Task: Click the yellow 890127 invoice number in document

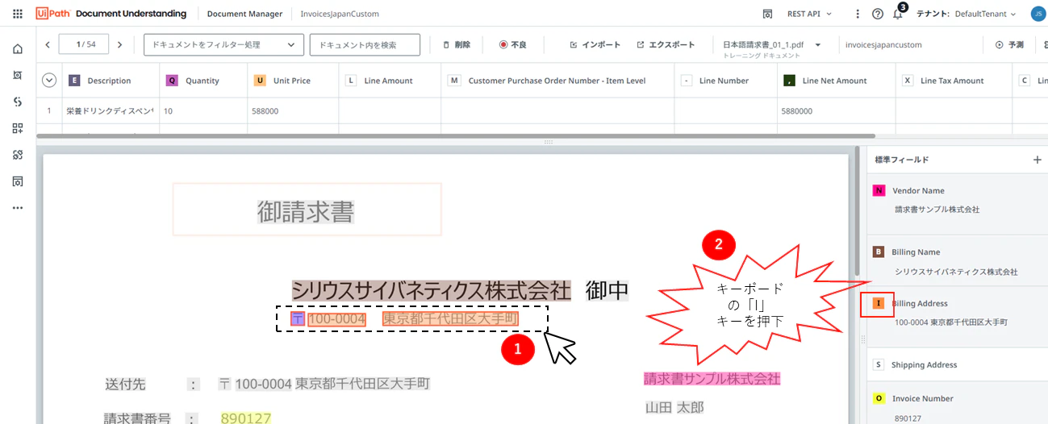Action: pyautogui.click(x=246, y=418)
